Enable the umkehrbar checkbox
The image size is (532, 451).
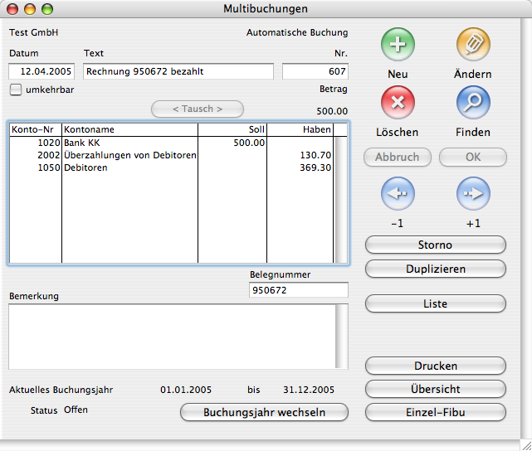tap(16, 90)
